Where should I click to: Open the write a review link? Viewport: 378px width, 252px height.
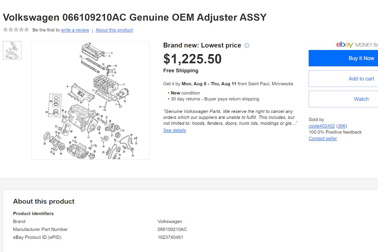click(x=75, y=30)
